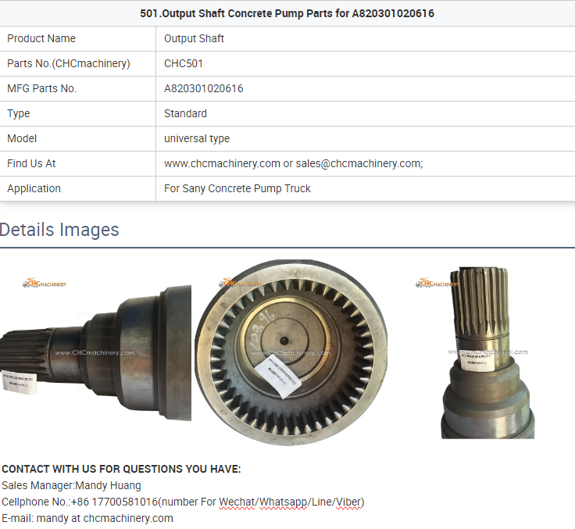Click the CHC Machinery logo on gear-ring image
Viewport: 575px width, 529px height.
click(x=240, y=283)
